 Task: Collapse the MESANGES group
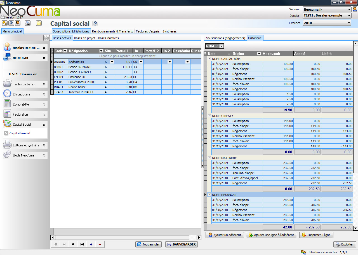[x=209, y=195]
